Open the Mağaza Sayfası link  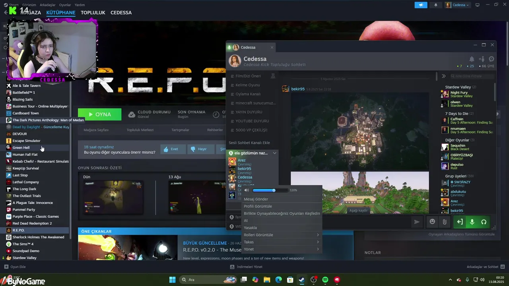(96, 130)
